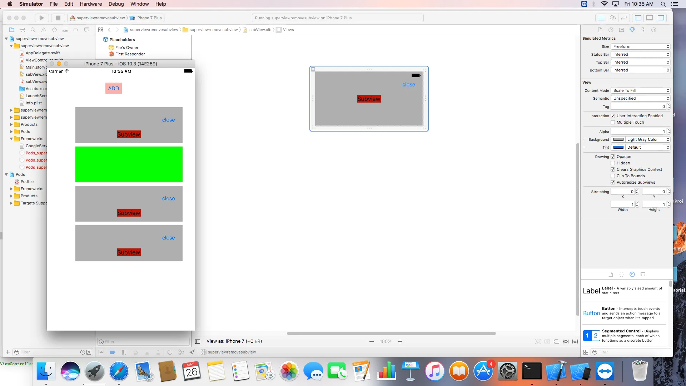Open the Hardware menu
686x386 pixels.
pyautogui.click(x=90, y=4)
